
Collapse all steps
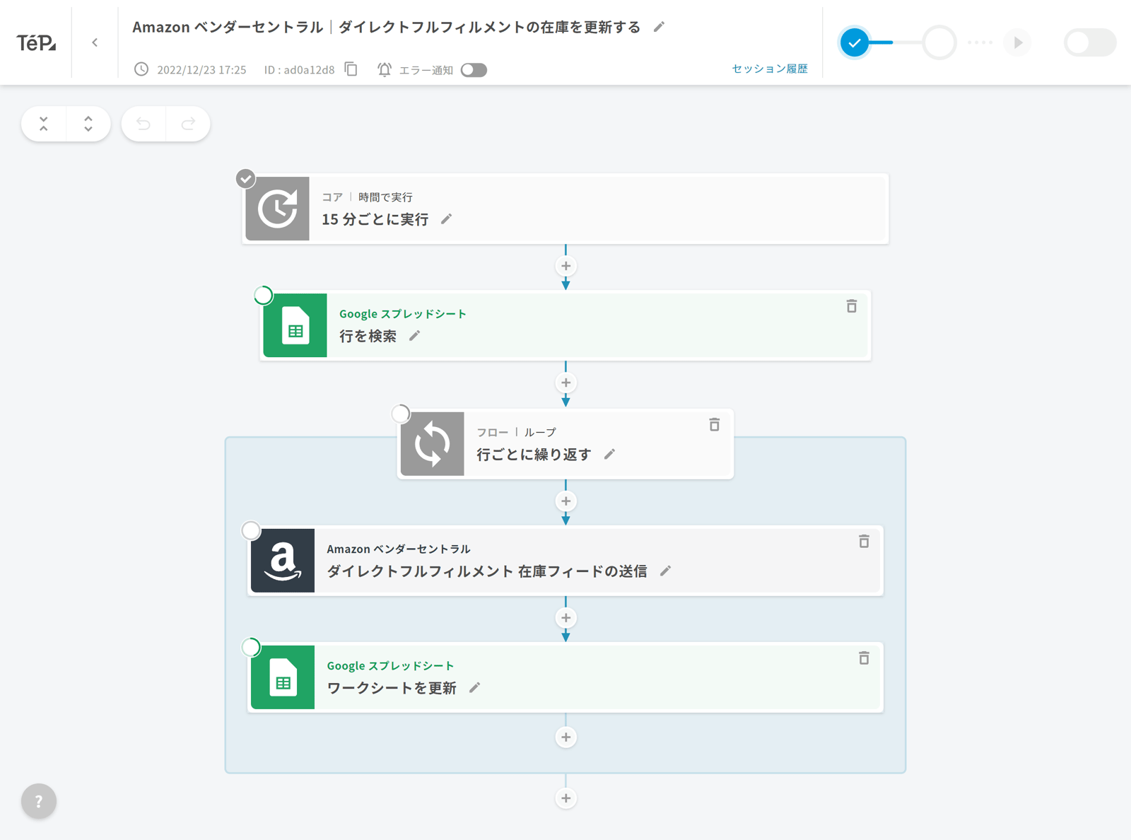tap(44, 124)
